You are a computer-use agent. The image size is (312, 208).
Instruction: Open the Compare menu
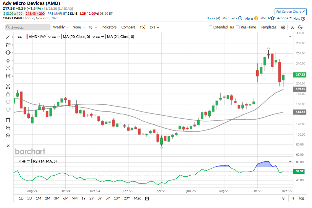(128, 27)
